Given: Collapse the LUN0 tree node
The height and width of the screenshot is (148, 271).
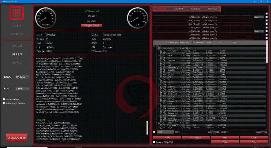Looking at the screenshot, I should (x=156, y=48).
